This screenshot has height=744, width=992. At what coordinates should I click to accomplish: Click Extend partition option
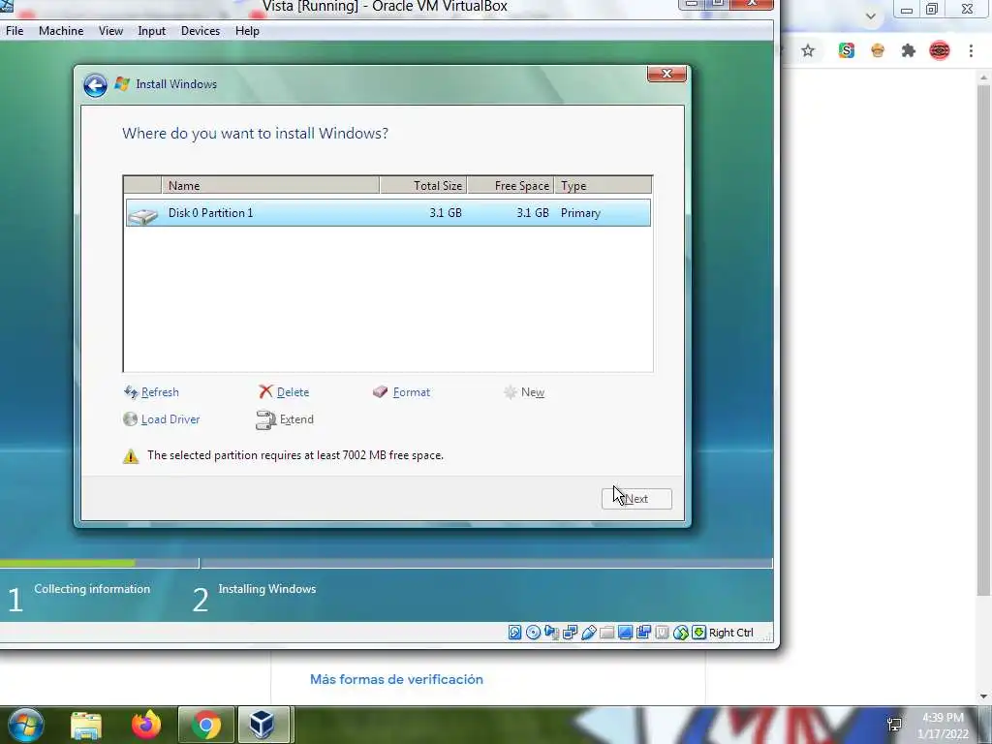pyautogui.click(x=285, y=419)
